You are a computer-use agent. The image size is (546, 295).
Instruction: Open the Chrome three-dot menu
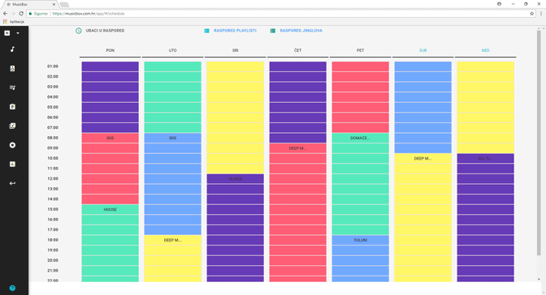[541, 14]
